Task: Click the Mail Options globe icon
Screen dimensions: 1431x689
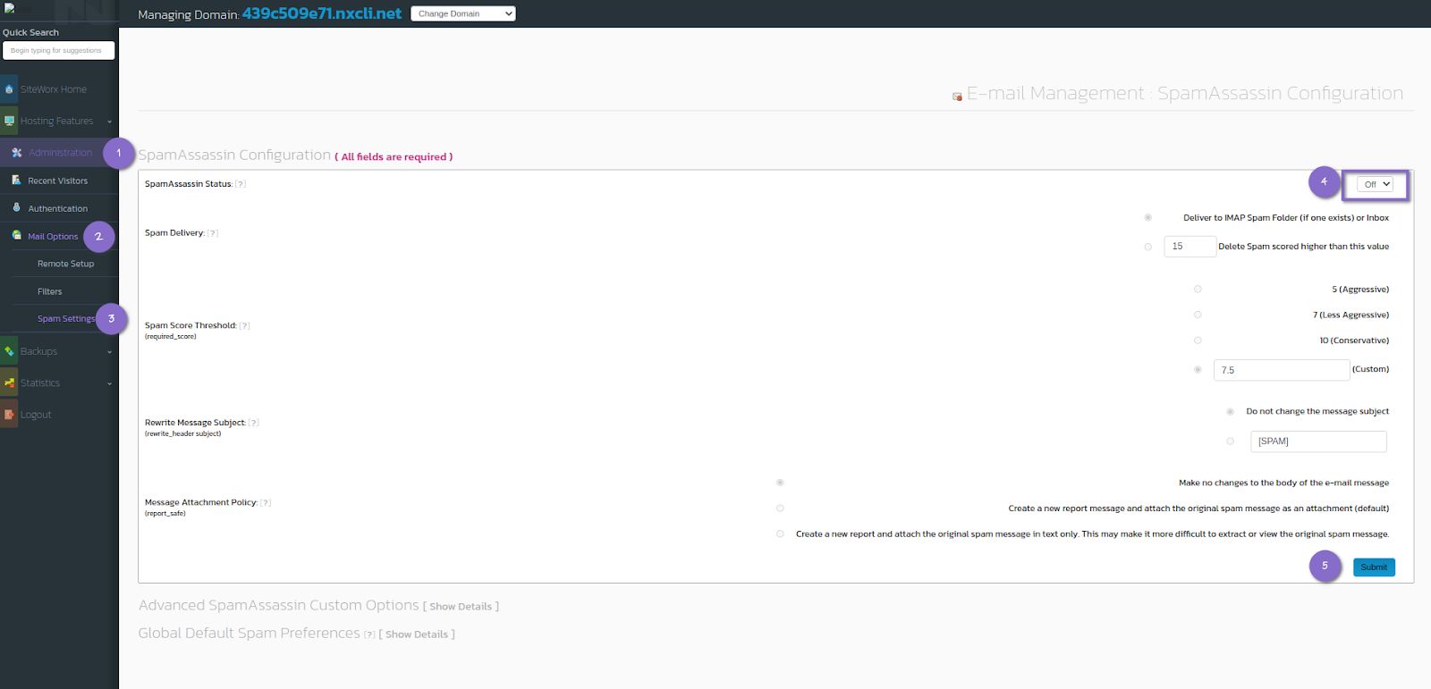Action: [16, 235]
